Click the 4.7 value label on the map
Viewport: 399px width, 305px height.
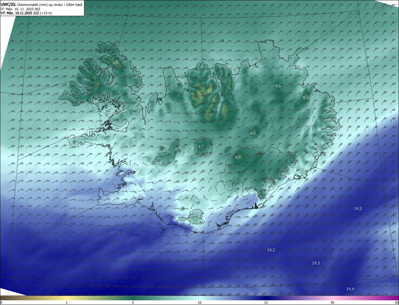(201, 147)
